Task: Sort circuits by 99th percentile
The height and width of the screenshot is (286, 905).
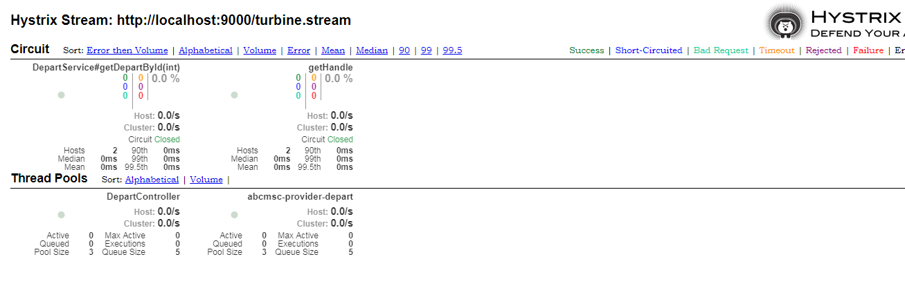Action: (x=427, y=50)
